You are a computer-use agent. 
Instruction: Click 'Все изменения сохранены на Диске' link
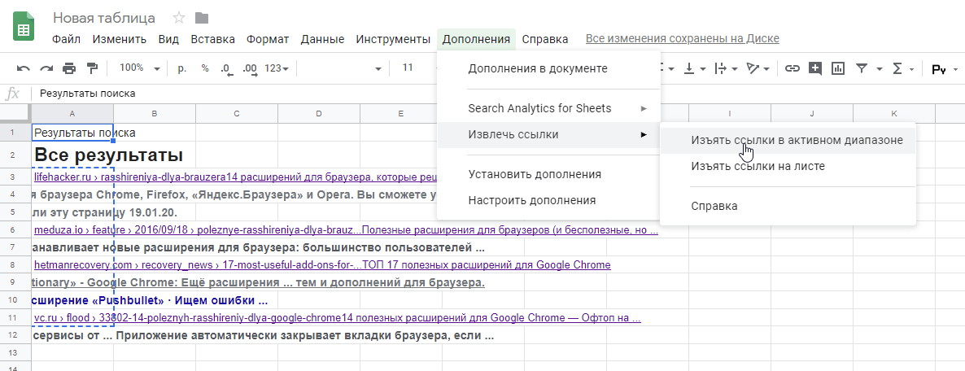click(683, 39)
